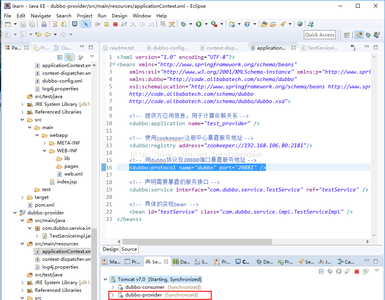Open the Outline view tab
The width and height of the screenshot is (385, 300).
63,48
